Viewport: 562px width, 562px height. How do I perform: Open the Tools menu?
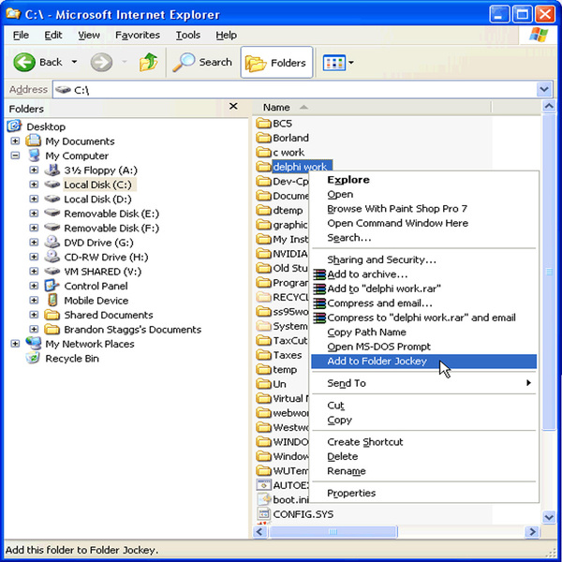(x=188, y=36)
